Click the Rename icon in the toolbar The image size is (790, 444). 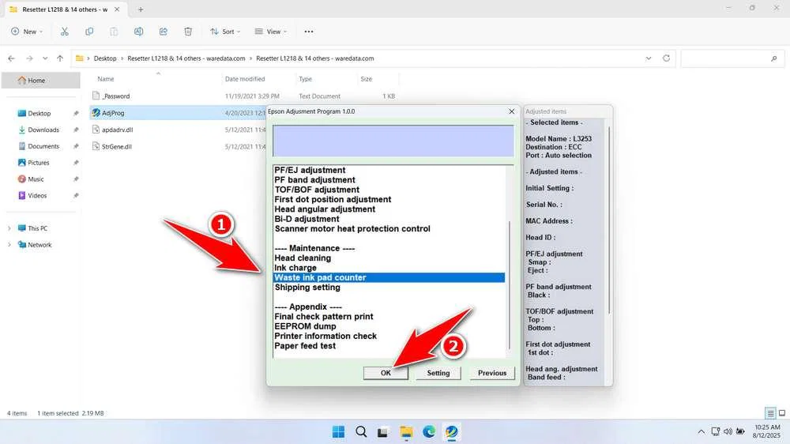click(x=138, y=32)
